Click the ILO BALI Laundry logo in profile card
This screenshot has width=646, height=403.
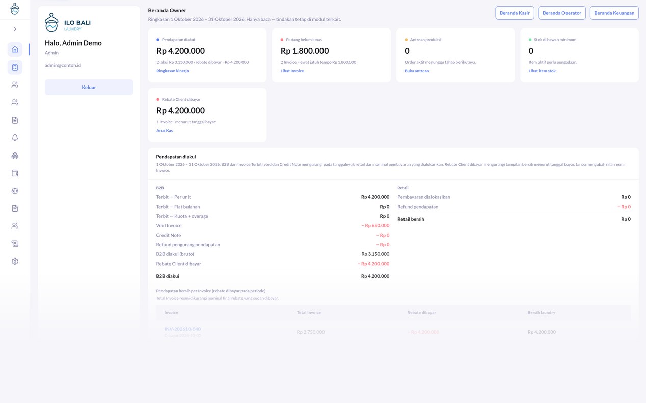(68, 23)
